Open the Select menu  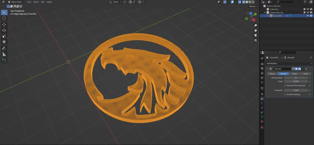(36, 2)
